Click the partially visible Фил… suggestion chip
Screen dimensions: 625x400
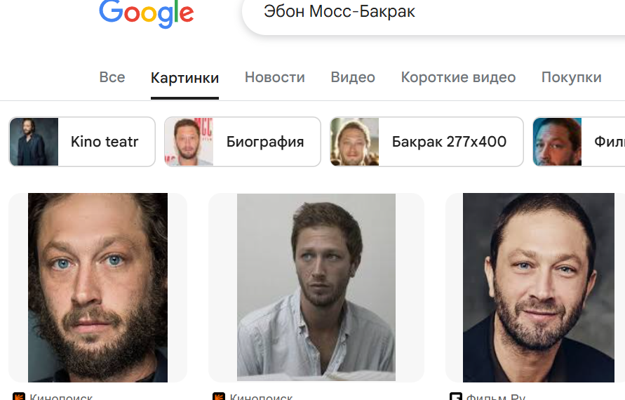point(579,142)
